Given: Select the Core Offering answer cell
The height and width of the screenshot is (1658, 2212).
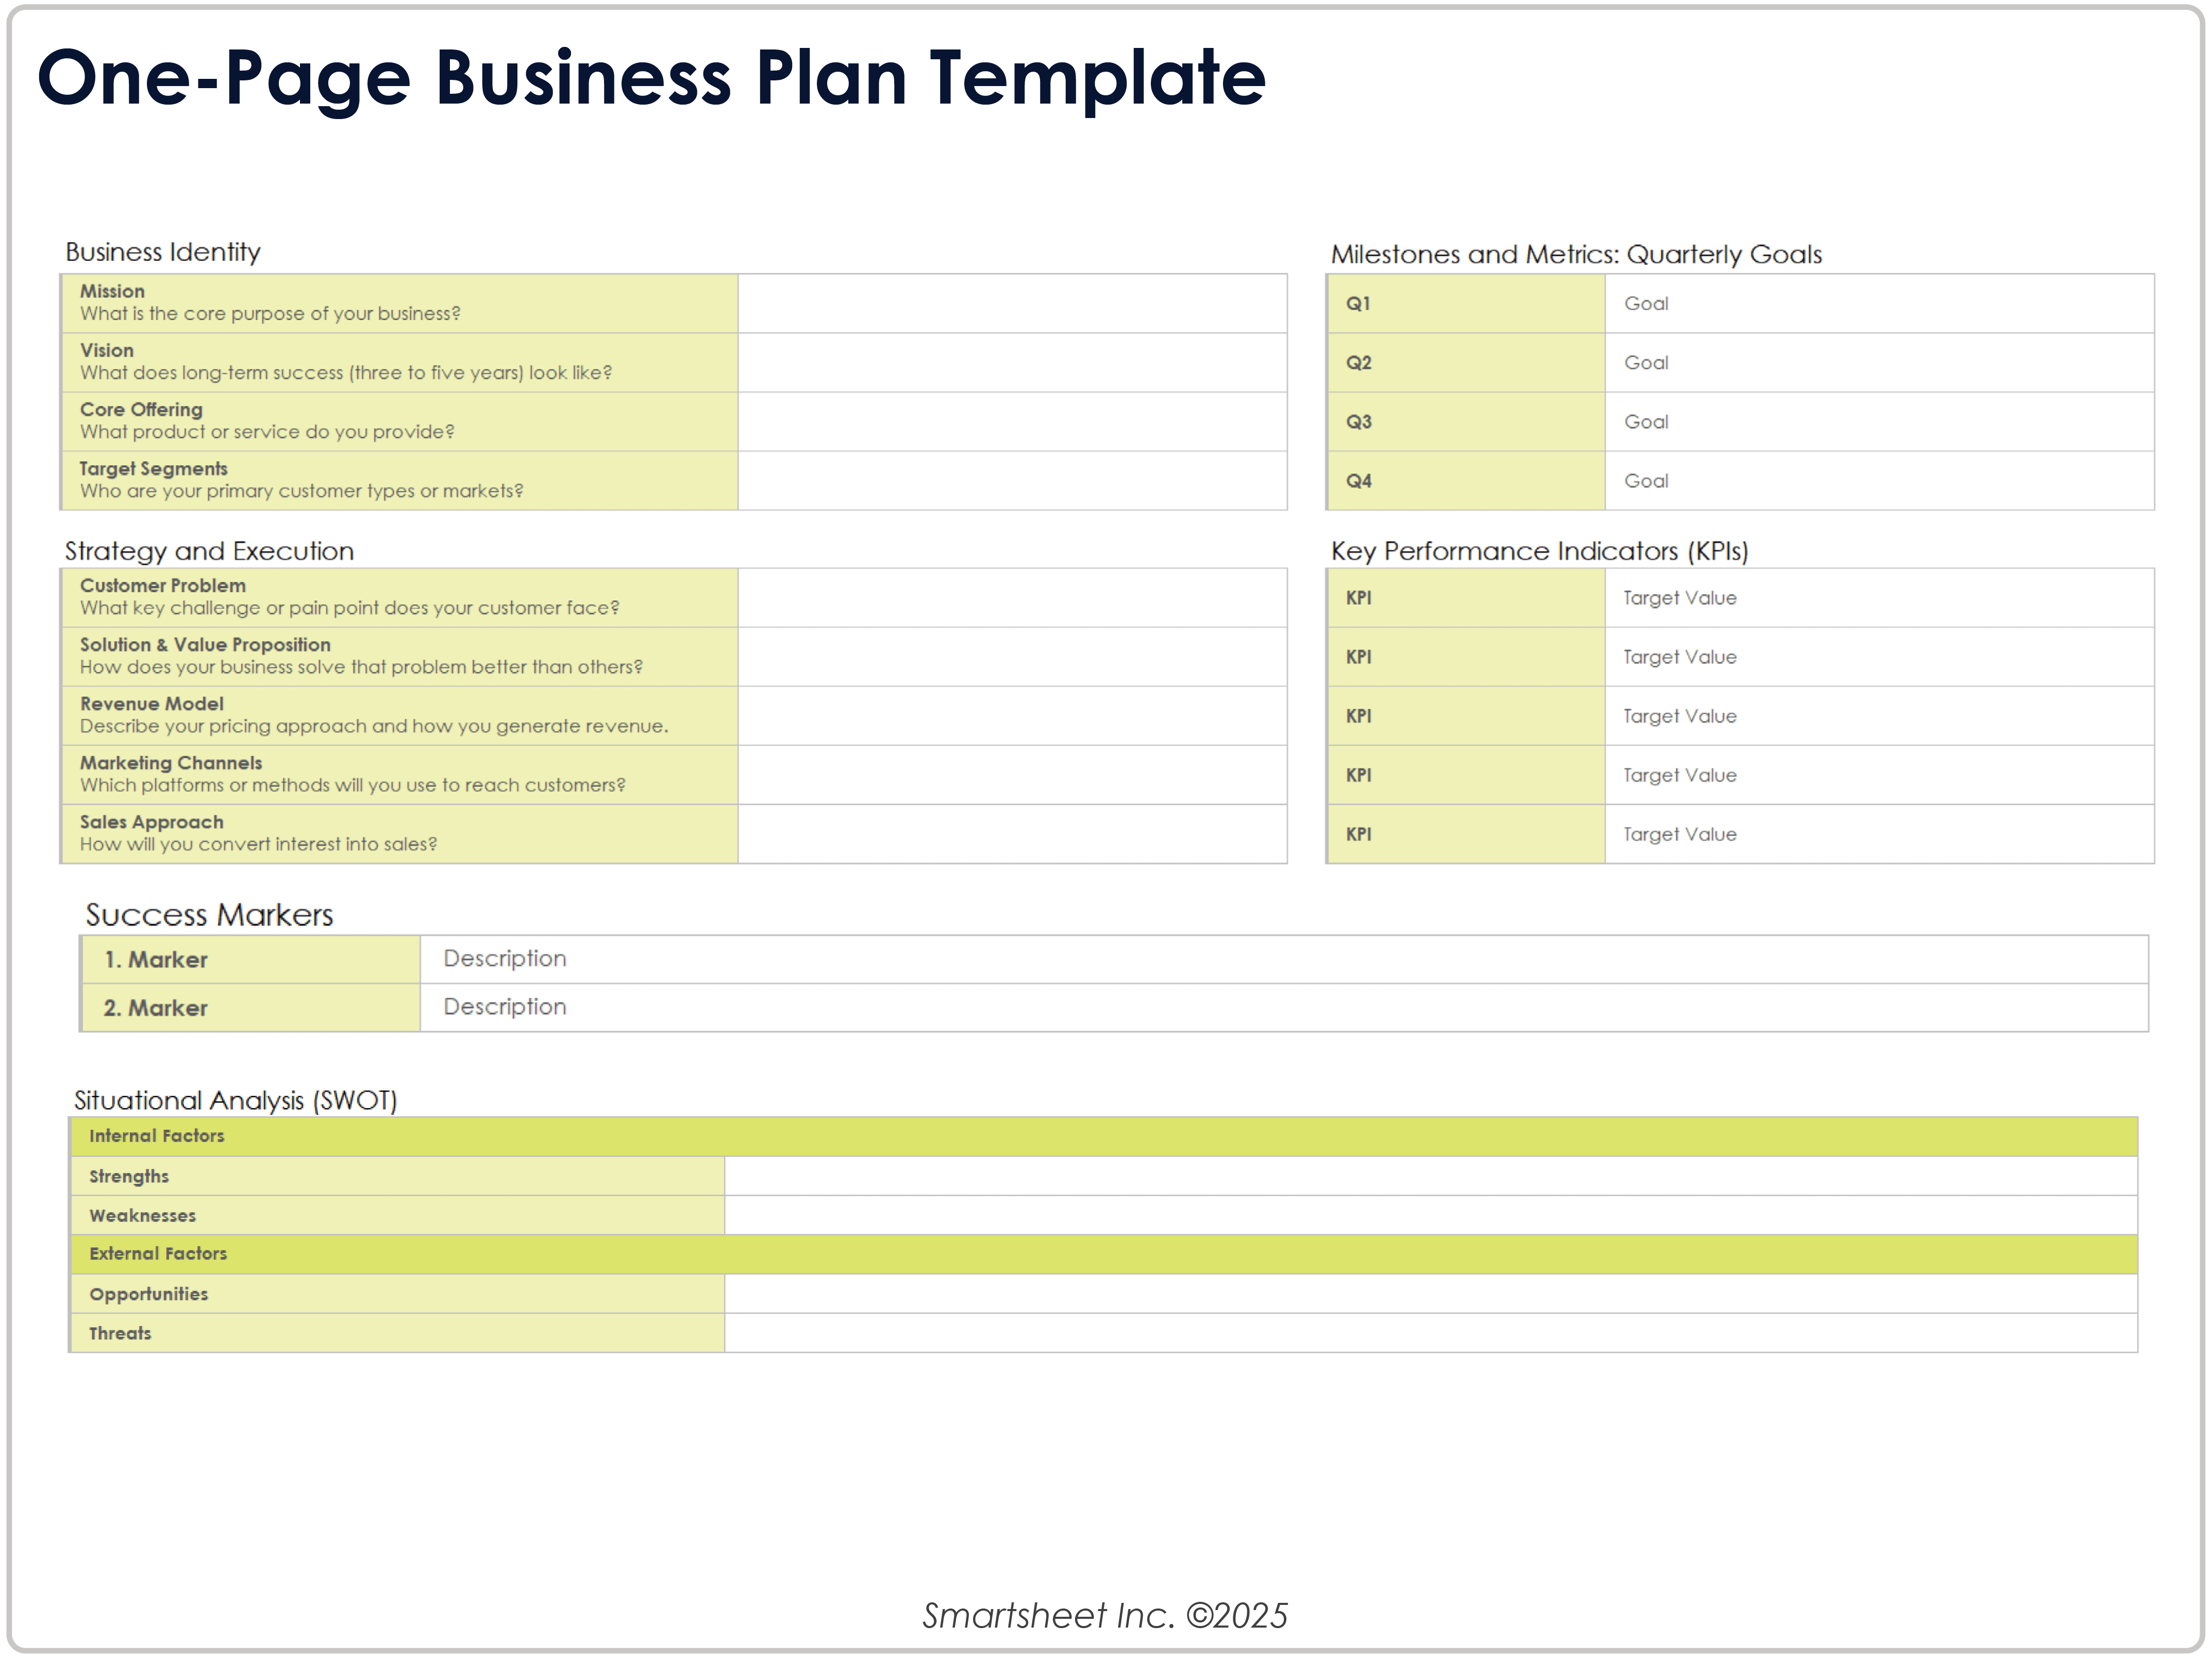Looking at the screenshot, I should point(1011,421).
